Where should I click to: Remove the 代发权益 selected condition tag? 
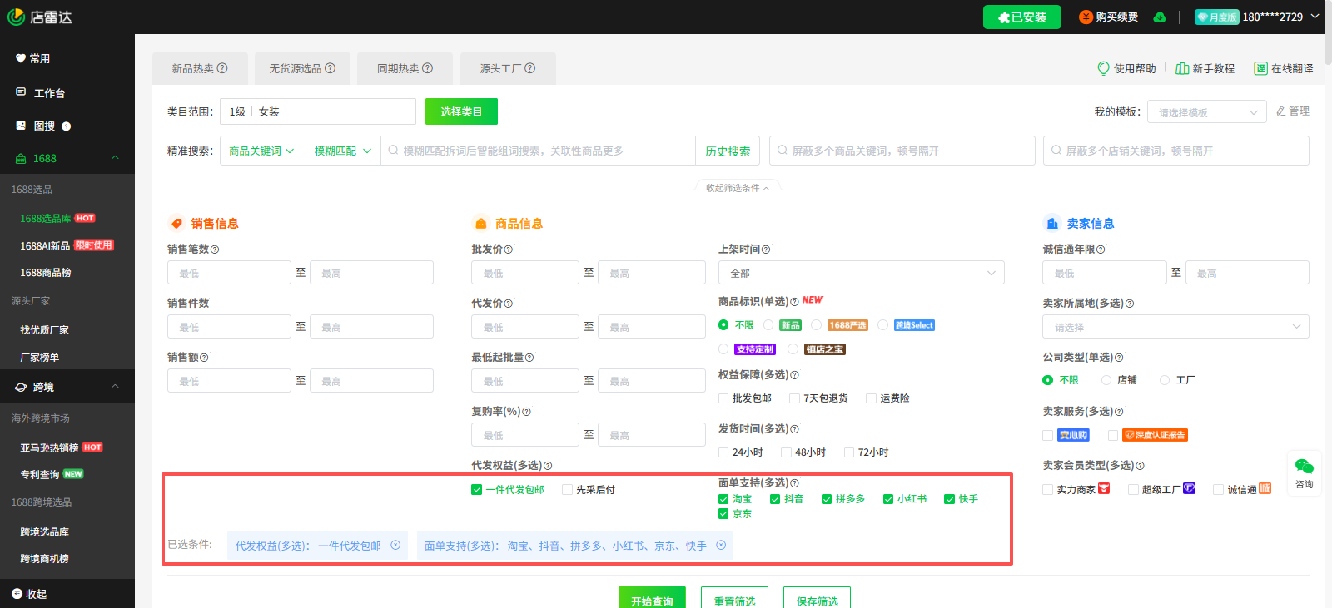click(x=395, y=545)
